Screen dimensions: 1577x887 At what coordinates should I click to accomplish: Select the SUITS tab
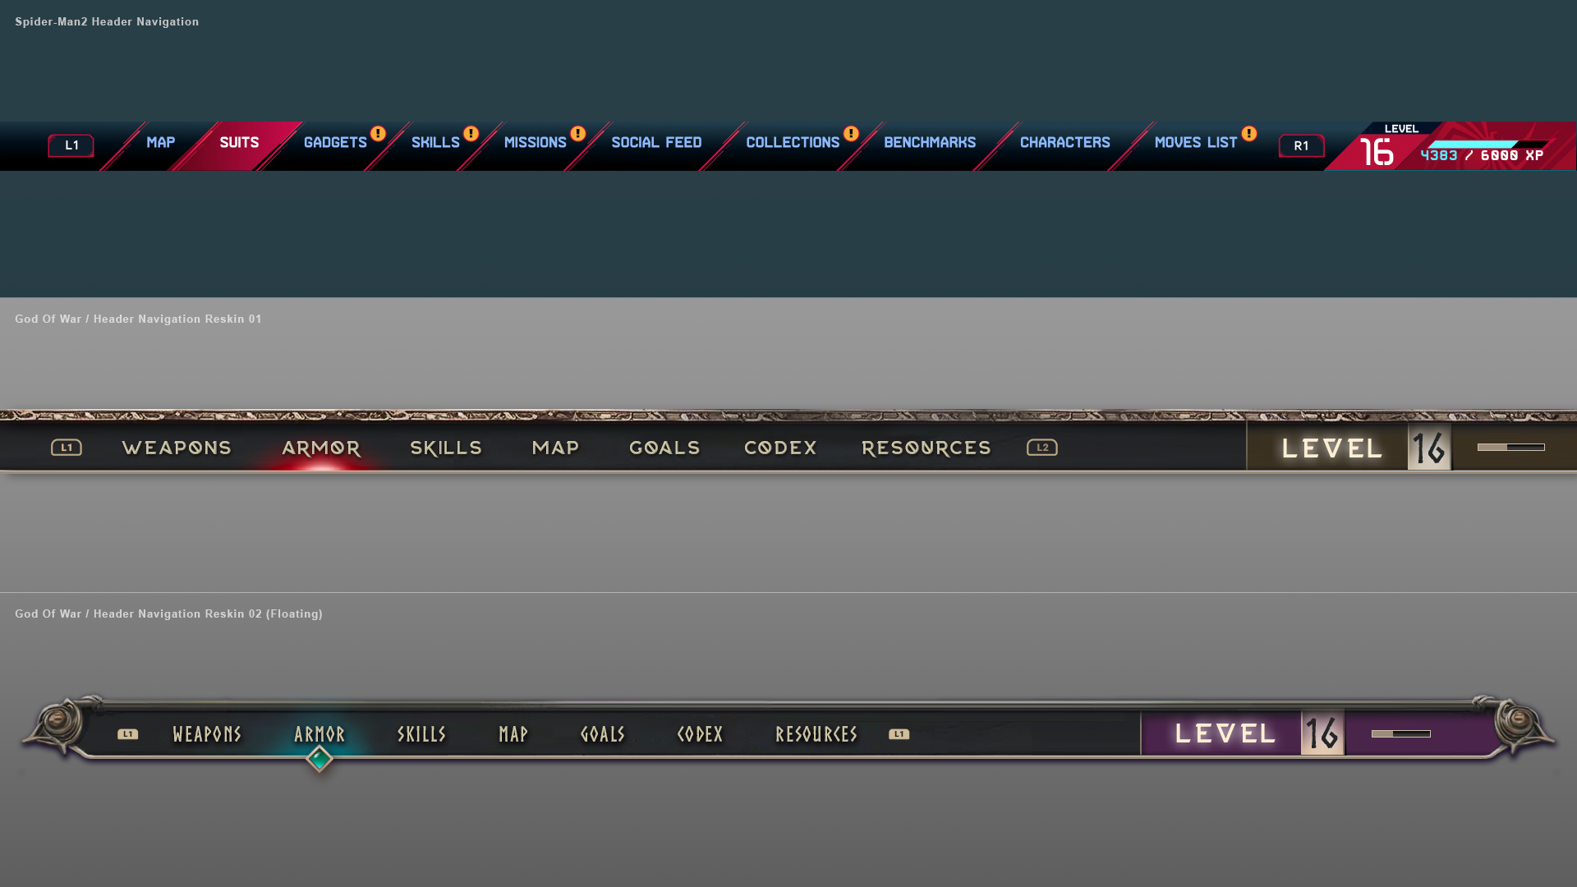point(239,143)
